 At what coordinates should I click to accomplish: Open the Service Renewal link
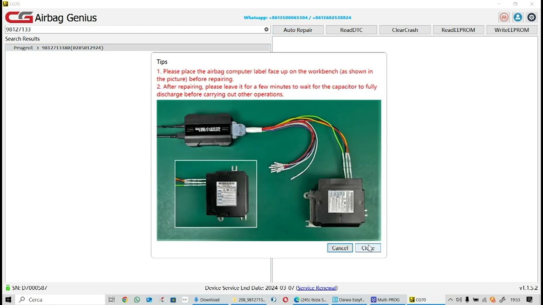pos(317,288)
